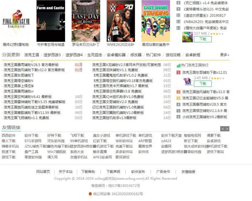The height and width of the screenshot is (201, 252).
Task: Select the 游戏攻略 category tab
Action: pyautogui.click(x=173, y=55)
